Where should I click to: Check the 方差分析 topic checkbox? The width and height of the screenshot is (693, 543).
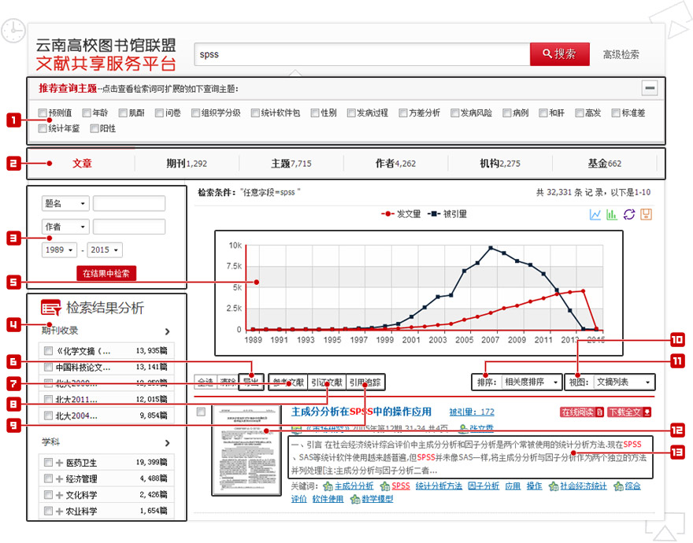[403, 113]
